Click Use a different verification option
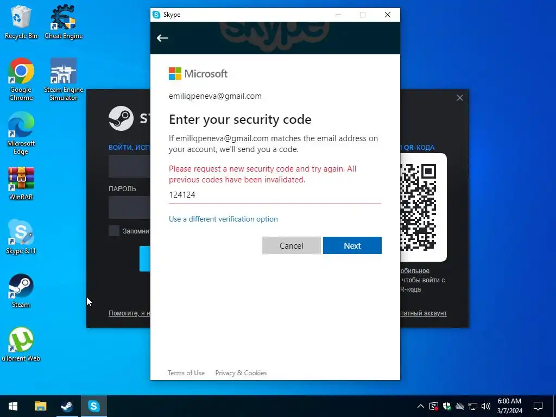 tap(223, 219)
